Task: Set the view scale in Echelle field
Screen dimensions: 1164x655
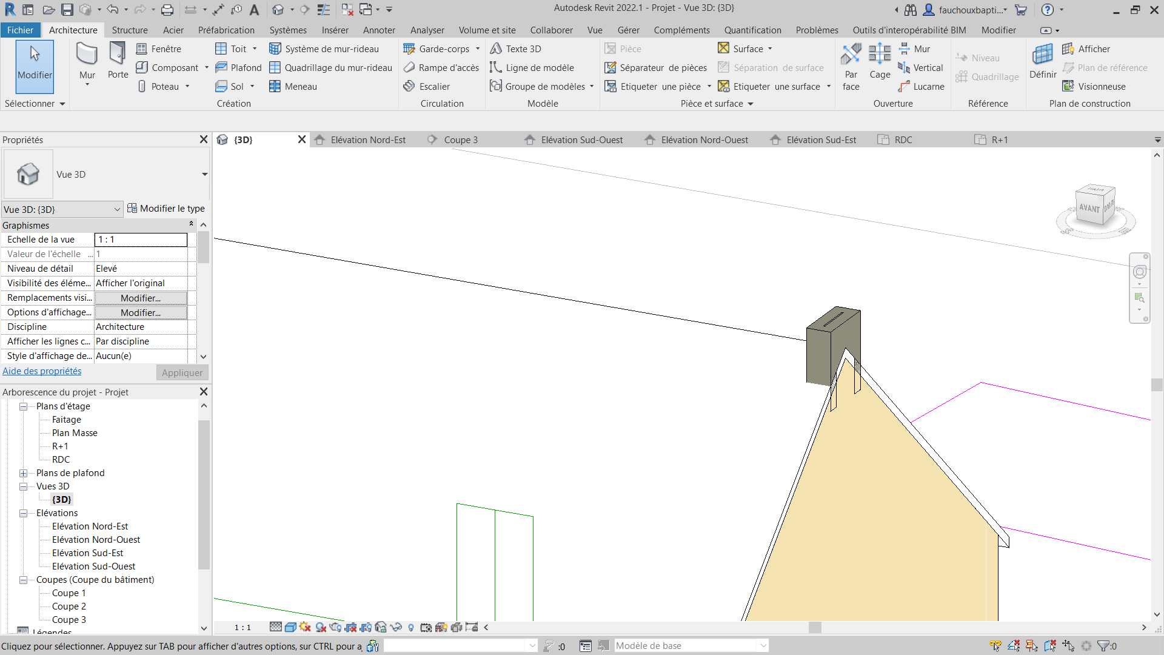Action: point(141,239)
